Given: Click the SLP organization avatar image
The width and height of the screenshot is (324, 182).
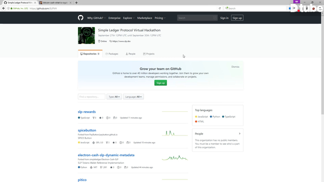Looking at the screenshot, I should tap(87, 35).
